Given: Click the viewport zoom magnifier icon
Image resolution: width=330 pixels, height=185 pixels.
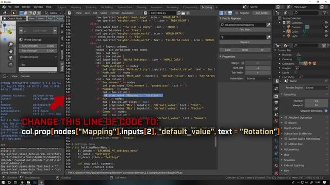Looking at the screenshot, I should pos(11,44).
